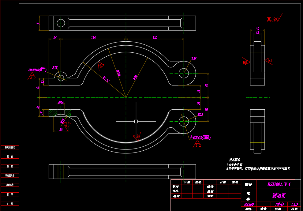Pick the R116 radius dimension label
The width and height of the screenshot is (303, 211).
pos(105,79)
